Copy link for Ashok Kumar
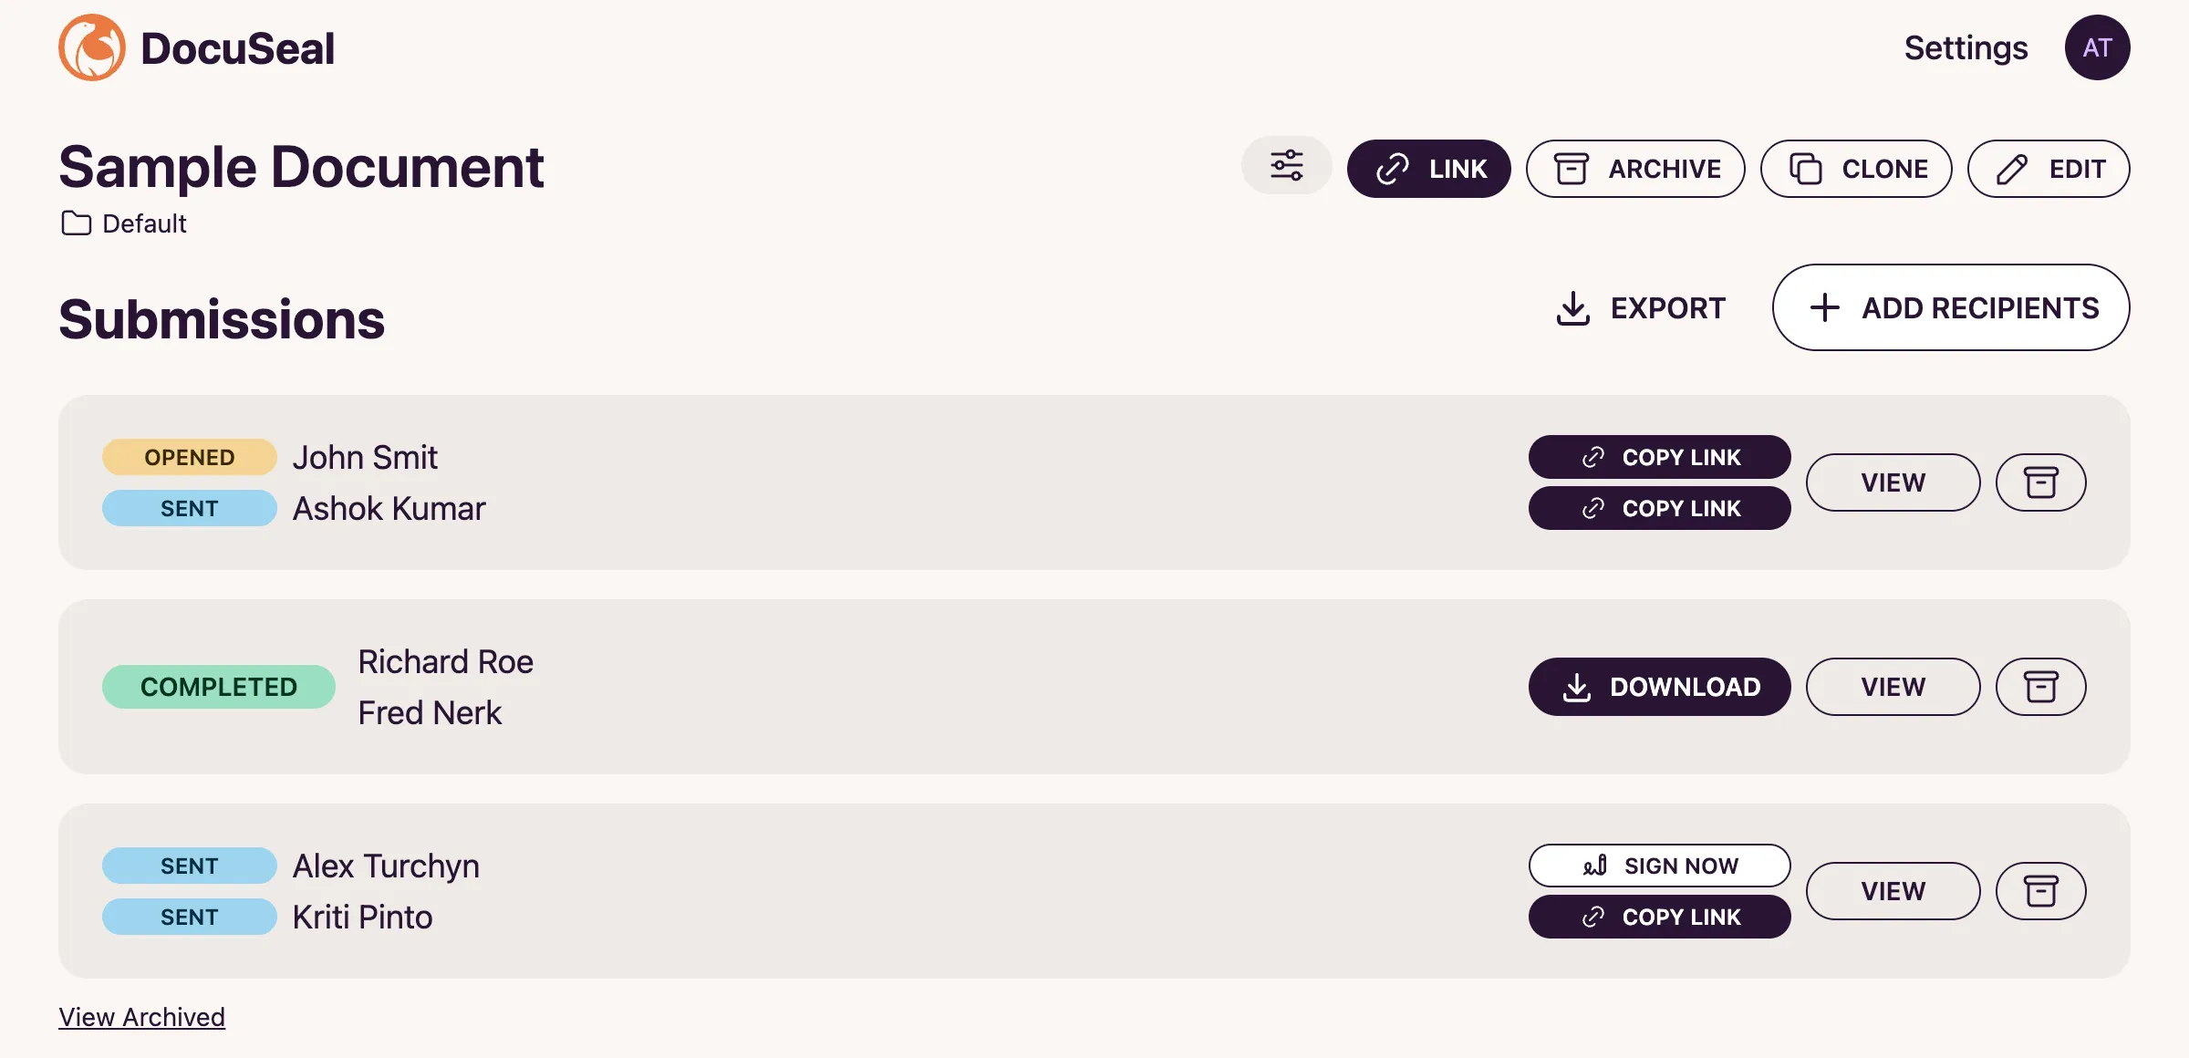The width and height of the screenshot is (2189, 1058). click(x=1659, y=508)
